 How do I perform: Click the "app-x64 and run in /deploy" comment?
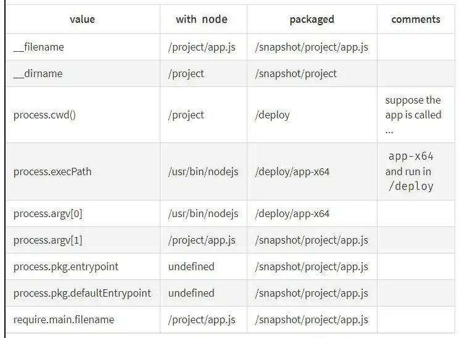411,171
